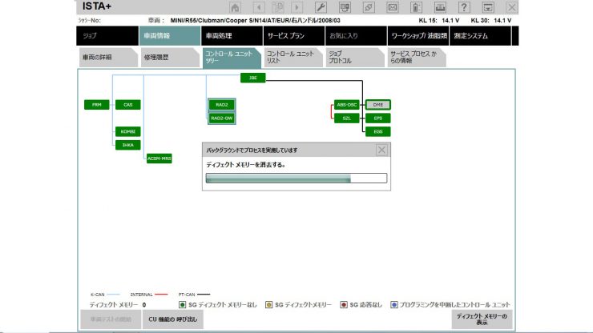Select the JBE control unit node
The width and height of the screenshot is (593, 333).
click(x=253, y=78)
